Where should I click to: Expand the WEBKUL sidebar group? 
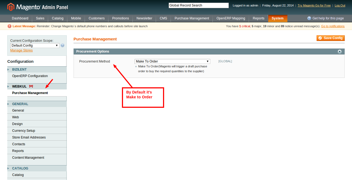(37, 86)
